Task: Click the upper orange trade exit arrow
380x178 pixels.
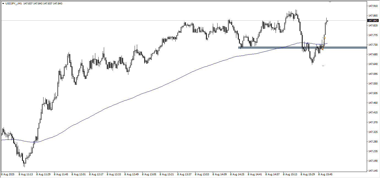Action: [324, 38]
